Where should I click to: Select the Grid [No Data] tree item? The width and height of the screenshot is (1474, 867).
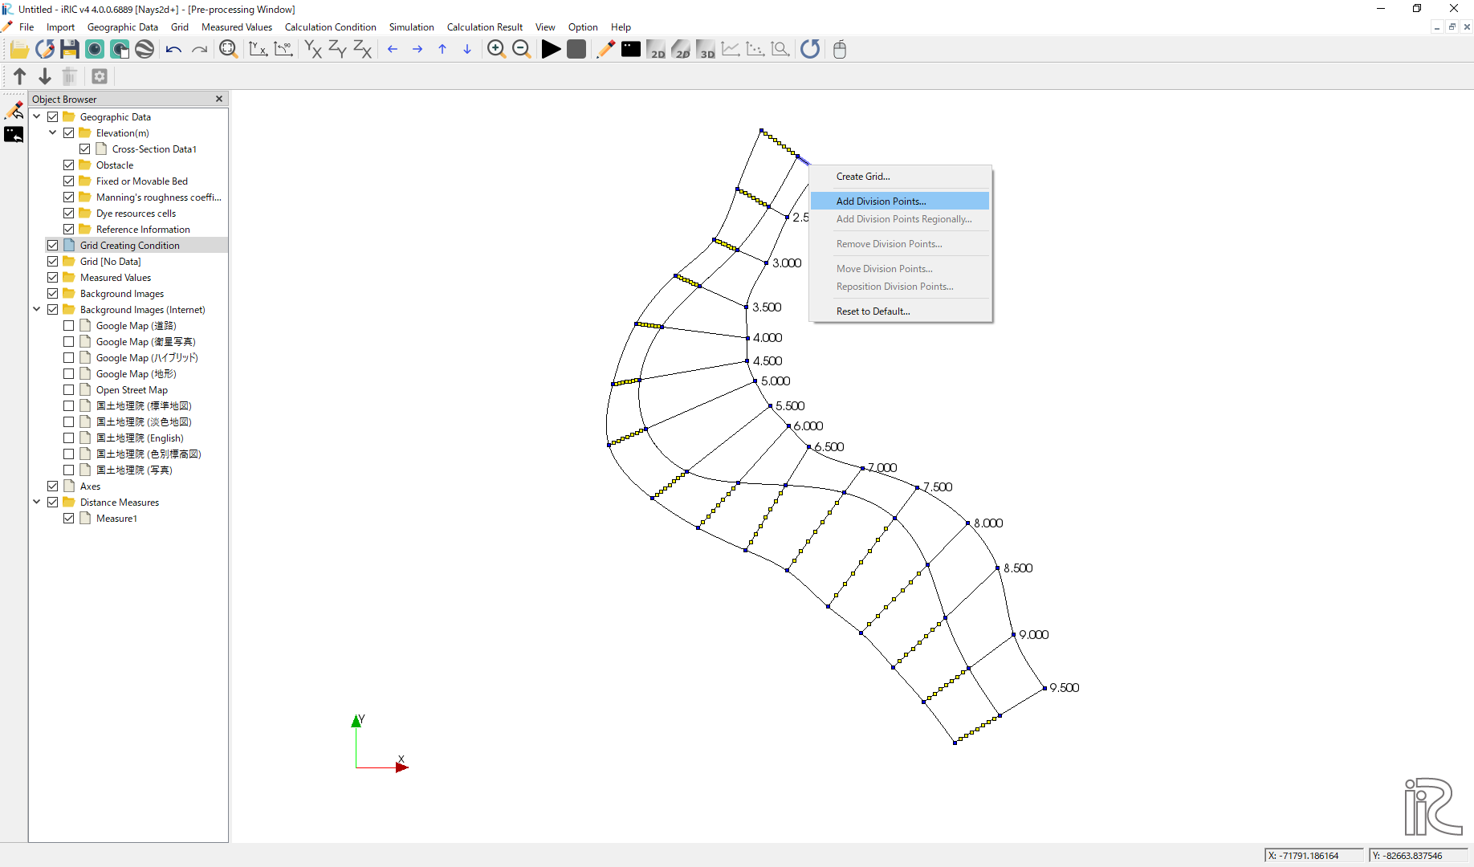(x=110, y=262)
